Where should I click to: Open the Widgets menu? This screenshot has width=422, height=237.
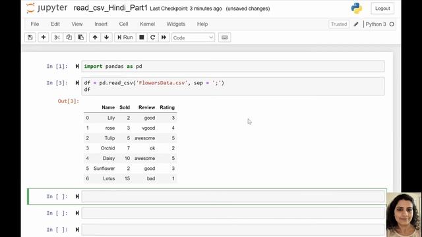(x=176, y=24)
